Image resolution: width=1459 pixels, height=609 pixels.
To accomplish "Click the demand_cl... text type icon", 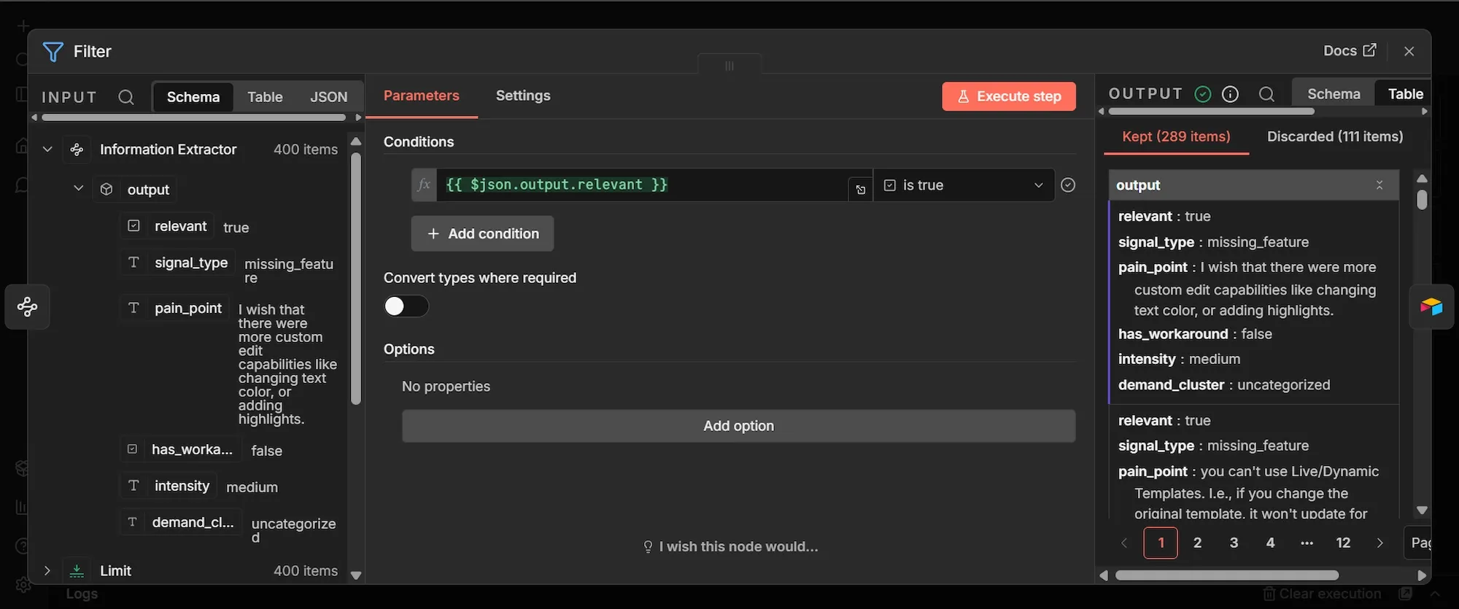I will click(x=132, y=522).
